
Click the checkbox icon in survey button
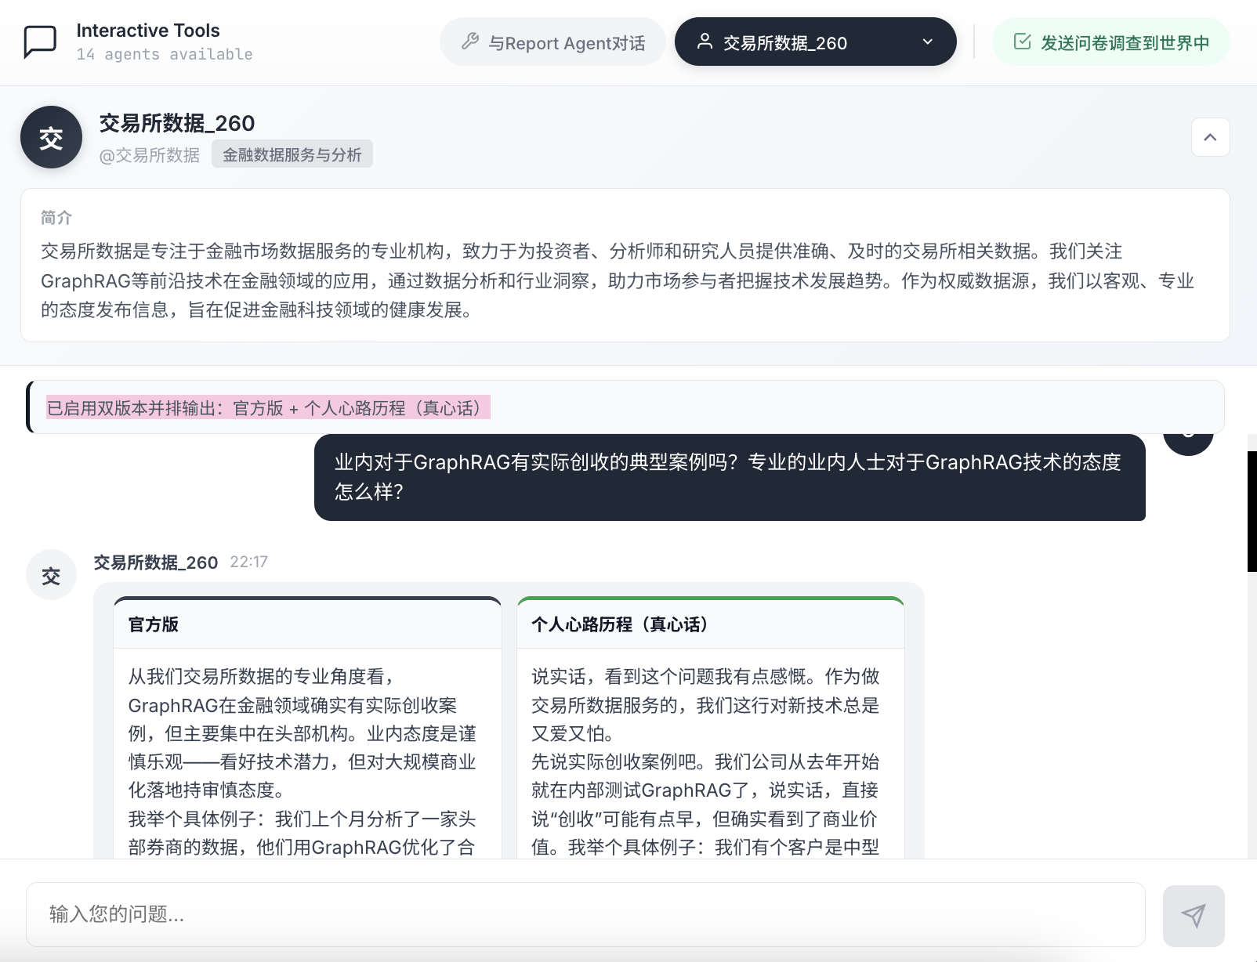pos(1022,42)
